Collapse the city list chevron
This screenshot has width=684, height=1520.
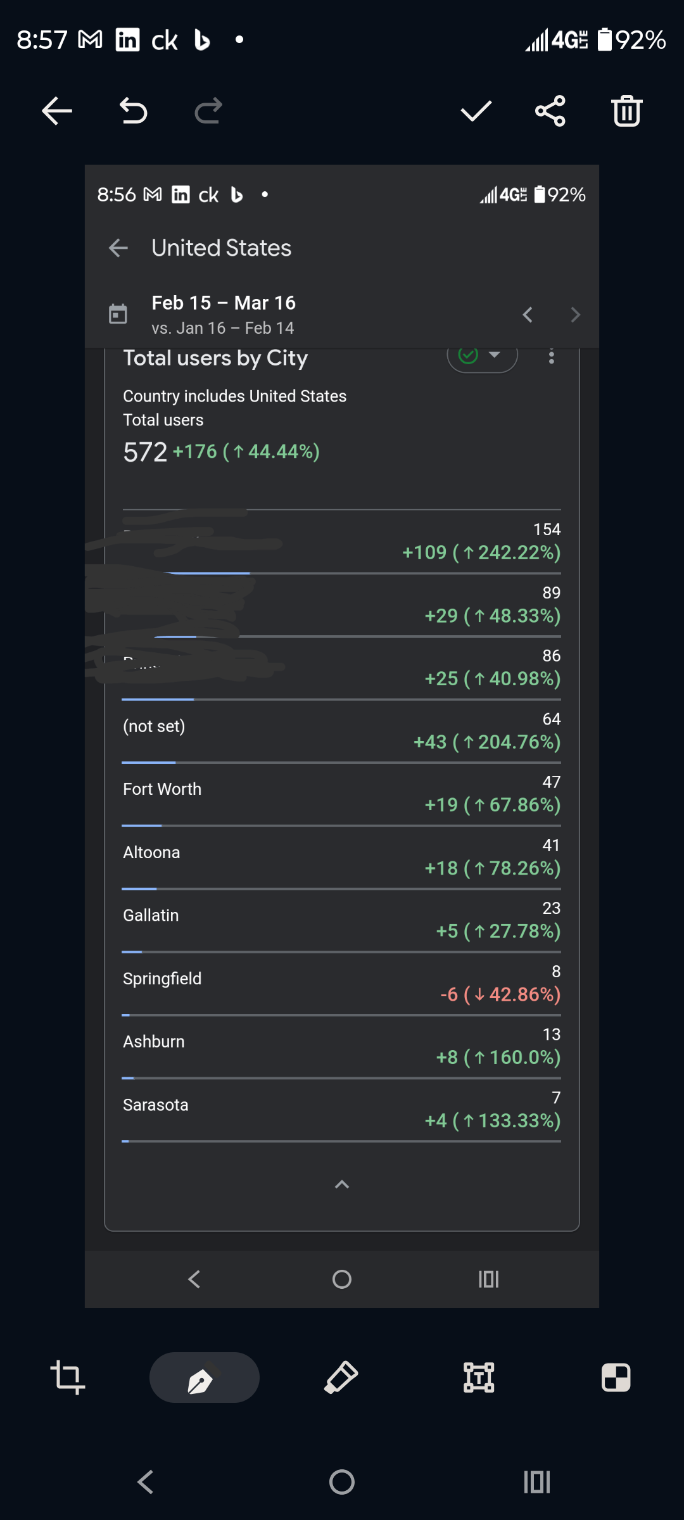click(342, 1184)
